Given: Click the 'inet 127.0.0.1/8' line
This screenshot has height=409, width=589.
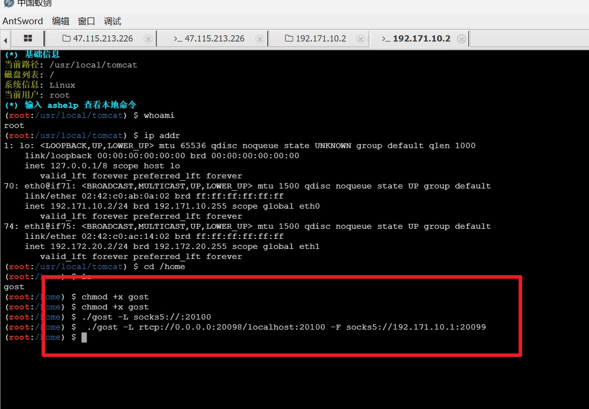Looking at the screenshot, I should coord(102,166).
